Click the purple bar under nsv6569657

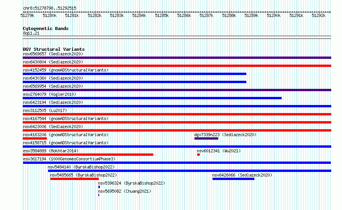pos(177,58)
